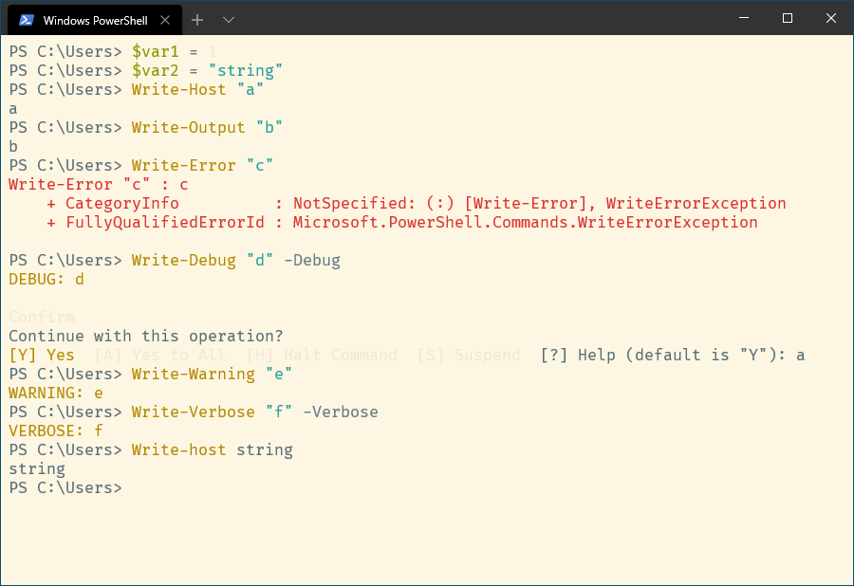Click the Write-Error "c" command after prompt

click(x=203, y=165)
